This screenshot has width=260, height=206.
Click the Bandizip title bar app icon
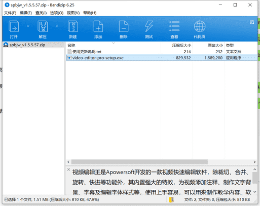7,5
